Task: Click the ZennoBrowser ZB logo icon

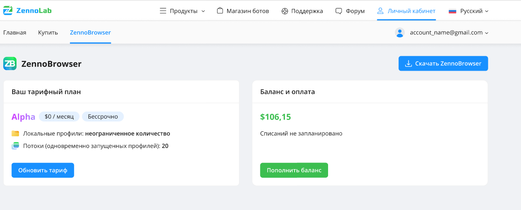Action: [10, 64]
